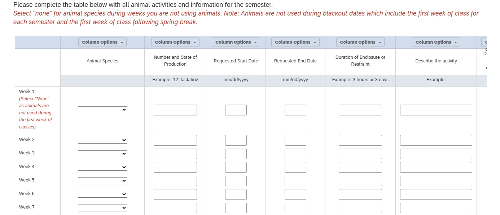Screen dimensions: 500x215
Task: Click Week 2 Requested Start Date field
Action: tap(236, 140)
